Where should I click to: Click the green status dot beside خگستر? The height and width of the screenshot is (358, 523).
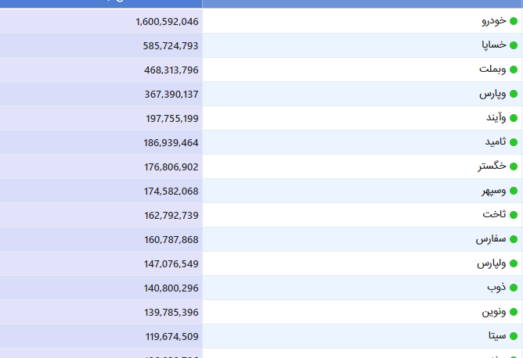514,166
